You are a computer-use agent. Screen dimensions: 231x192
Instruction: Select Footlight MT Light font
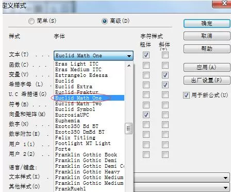coord(89,143)
